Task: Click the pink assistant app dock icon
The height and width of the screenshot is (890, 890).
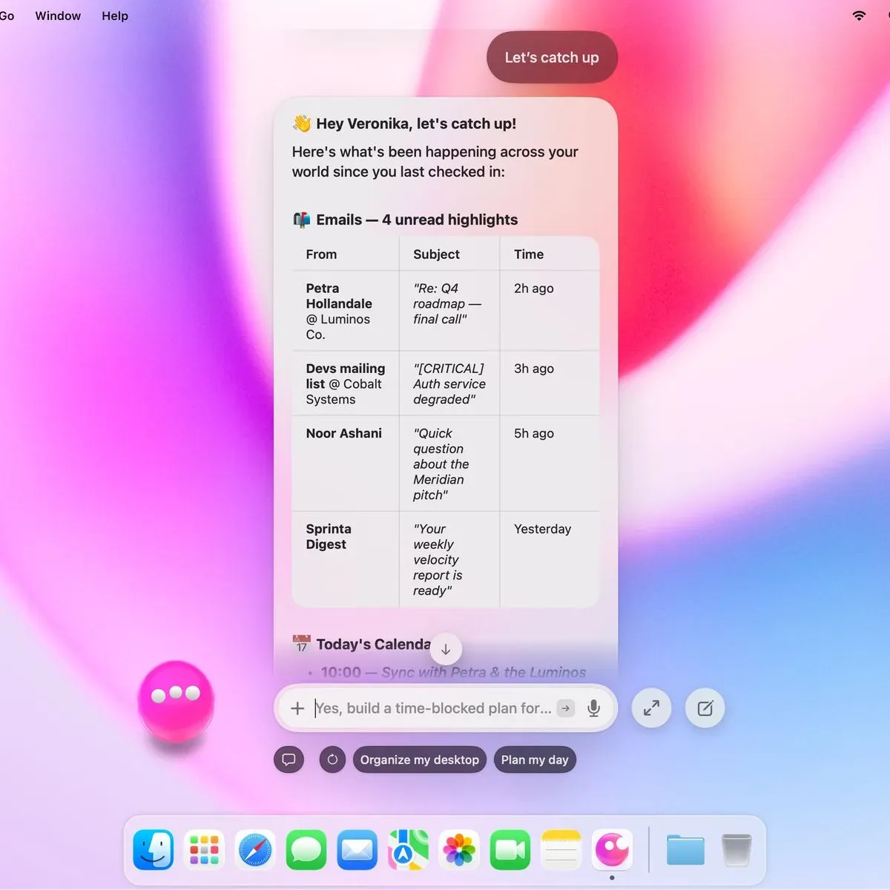Action: tap(612, 849)
